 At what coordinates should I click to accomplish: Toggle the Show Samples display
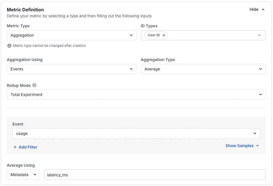[239, 146]
